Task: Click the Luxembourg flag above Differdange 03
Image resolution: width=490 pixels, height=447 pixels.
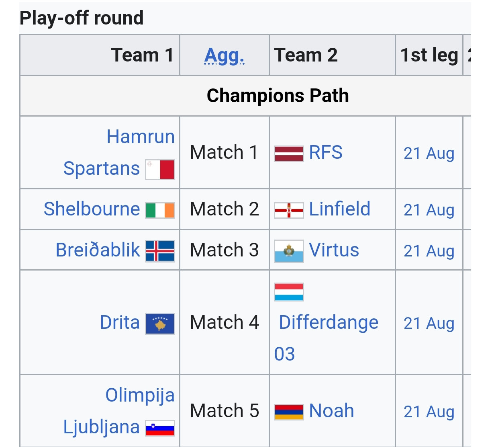Action: 289,292
